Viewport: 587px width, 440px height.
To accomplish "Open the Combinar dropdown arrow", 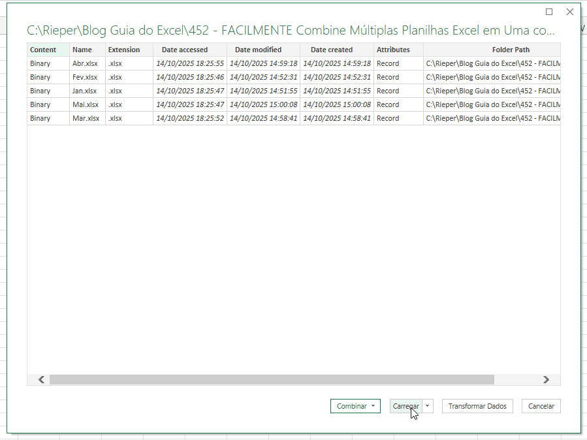I will (x=373, y=406).
